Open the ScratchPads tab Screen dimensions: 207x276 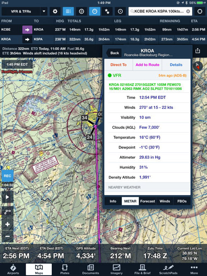click(168, 269)
